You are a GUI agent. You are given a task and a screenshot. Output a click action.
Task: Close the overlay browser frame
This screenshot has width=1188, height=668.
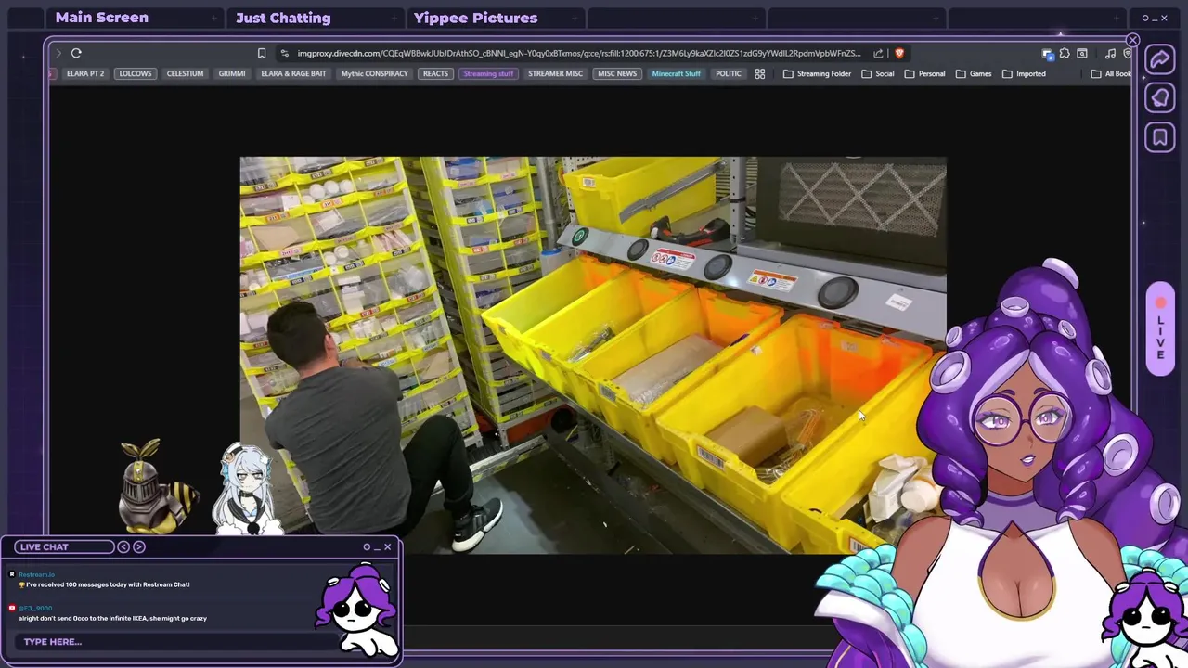click(x=1132, y=40)
